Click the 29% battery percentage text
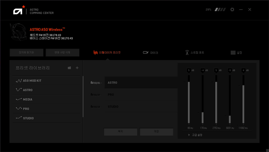 click(208, 10)
